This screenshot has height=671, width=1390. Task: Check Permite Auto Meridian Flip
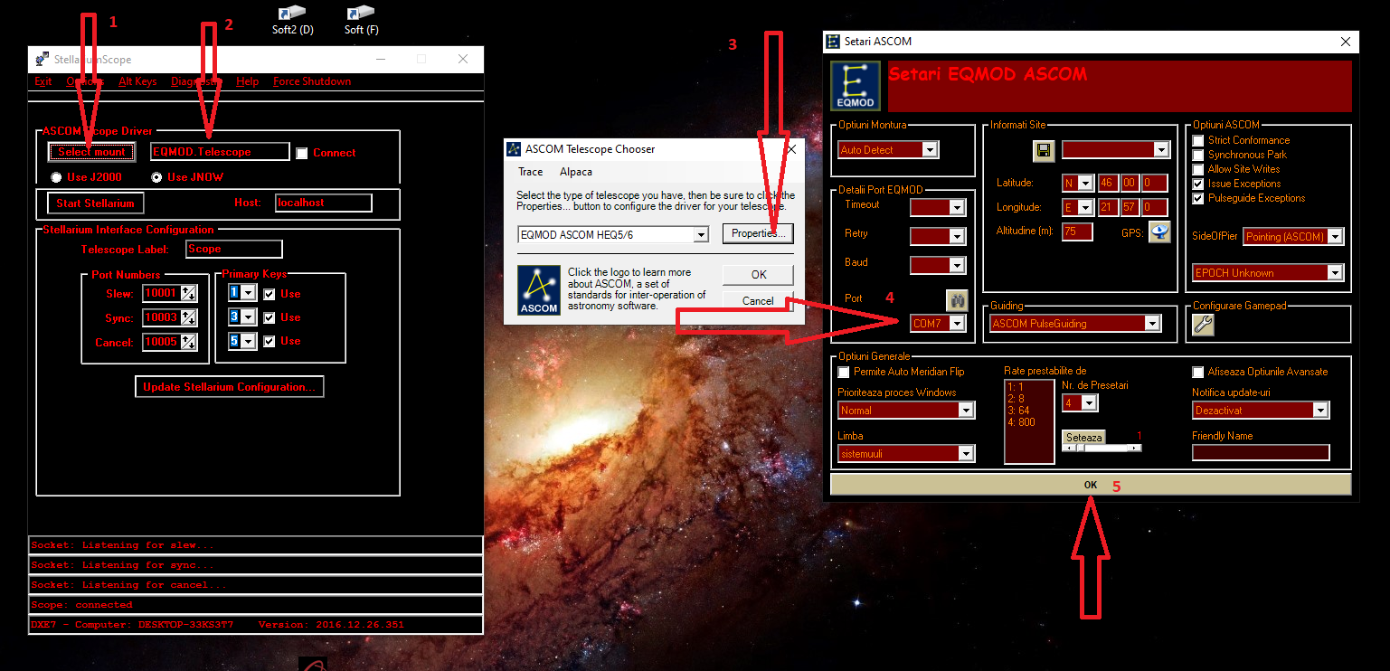[x=845, y=372]
